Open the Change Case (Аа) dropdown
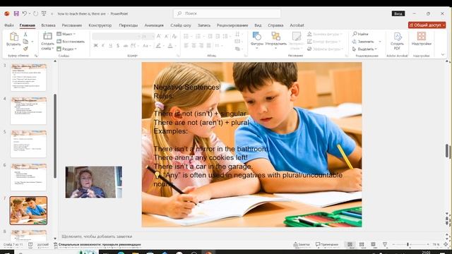Viewport: 452px width, 254px height. point(147,46)
